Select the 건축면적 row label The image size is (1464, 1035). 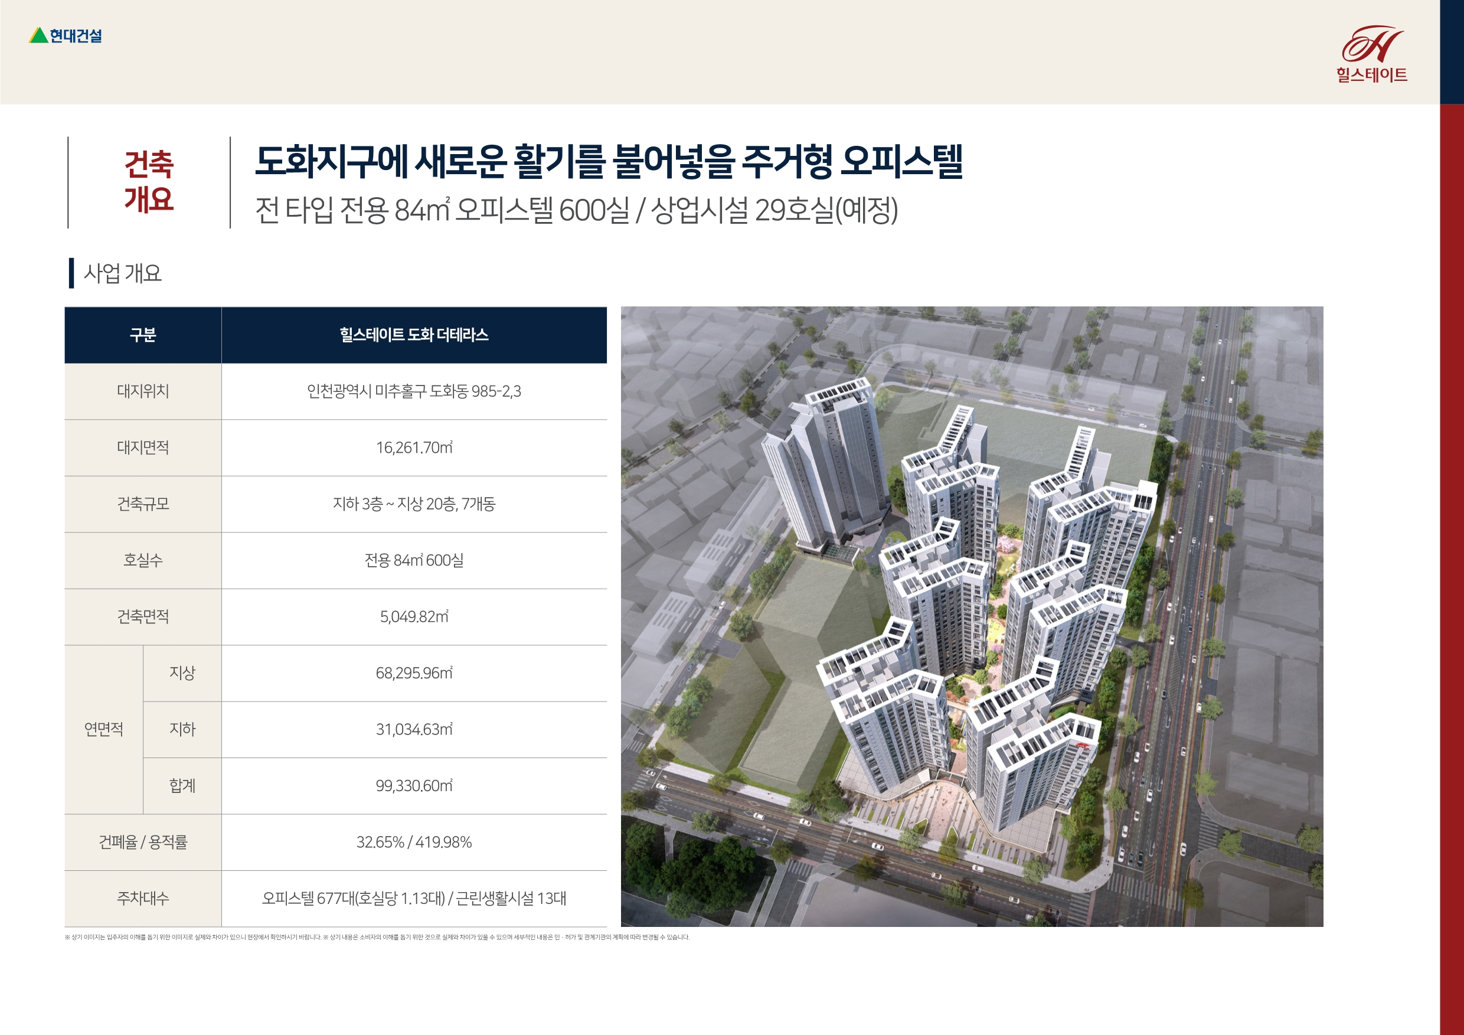tap(143, 616)
